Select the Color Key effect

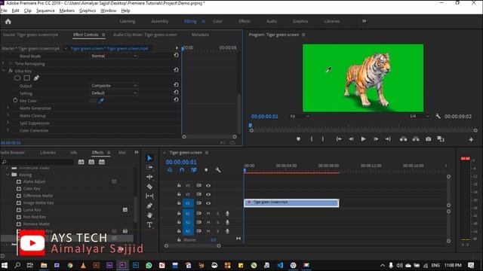(x=32, y=189)
